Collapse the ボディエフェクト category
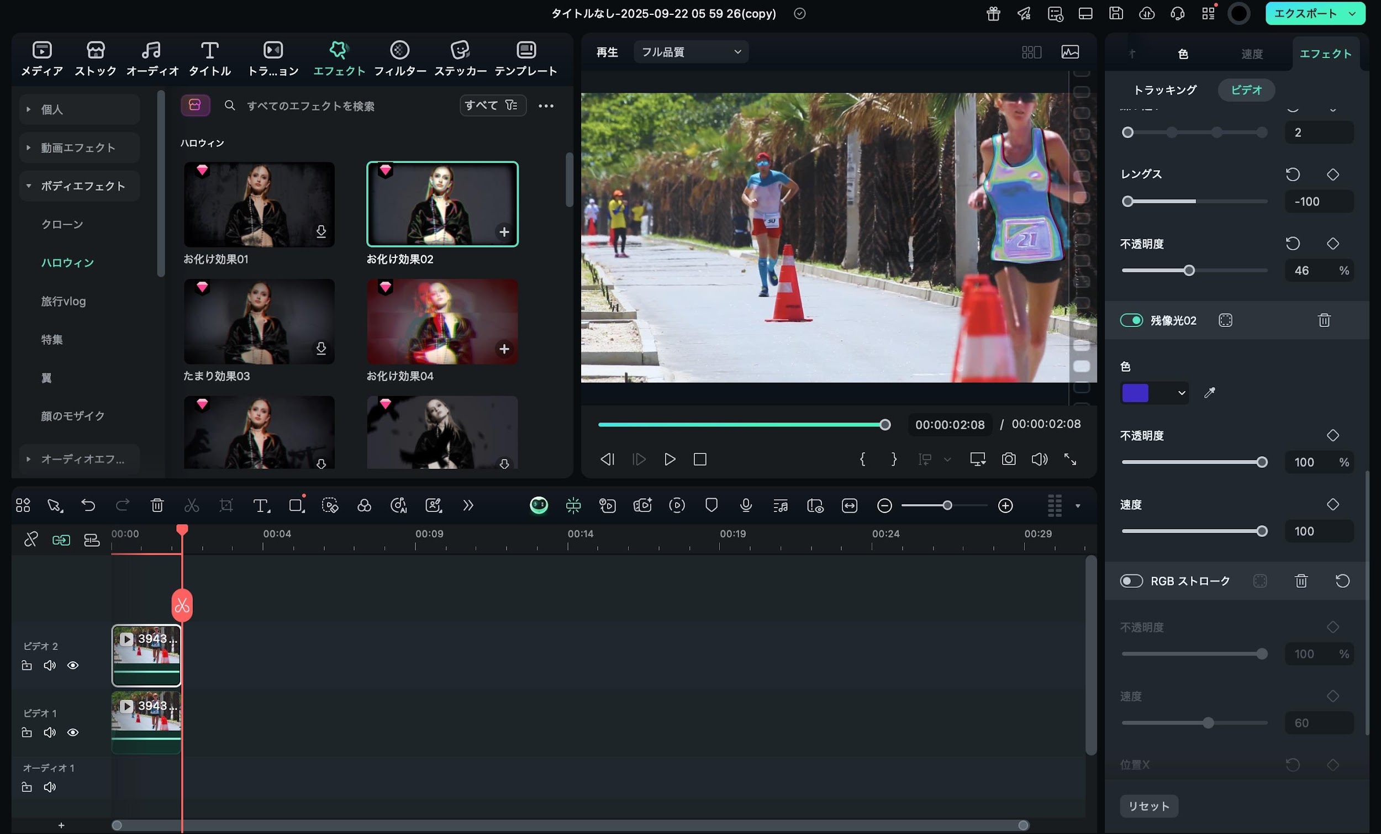This screenshot has height=834, width=1381. point(79,186)
